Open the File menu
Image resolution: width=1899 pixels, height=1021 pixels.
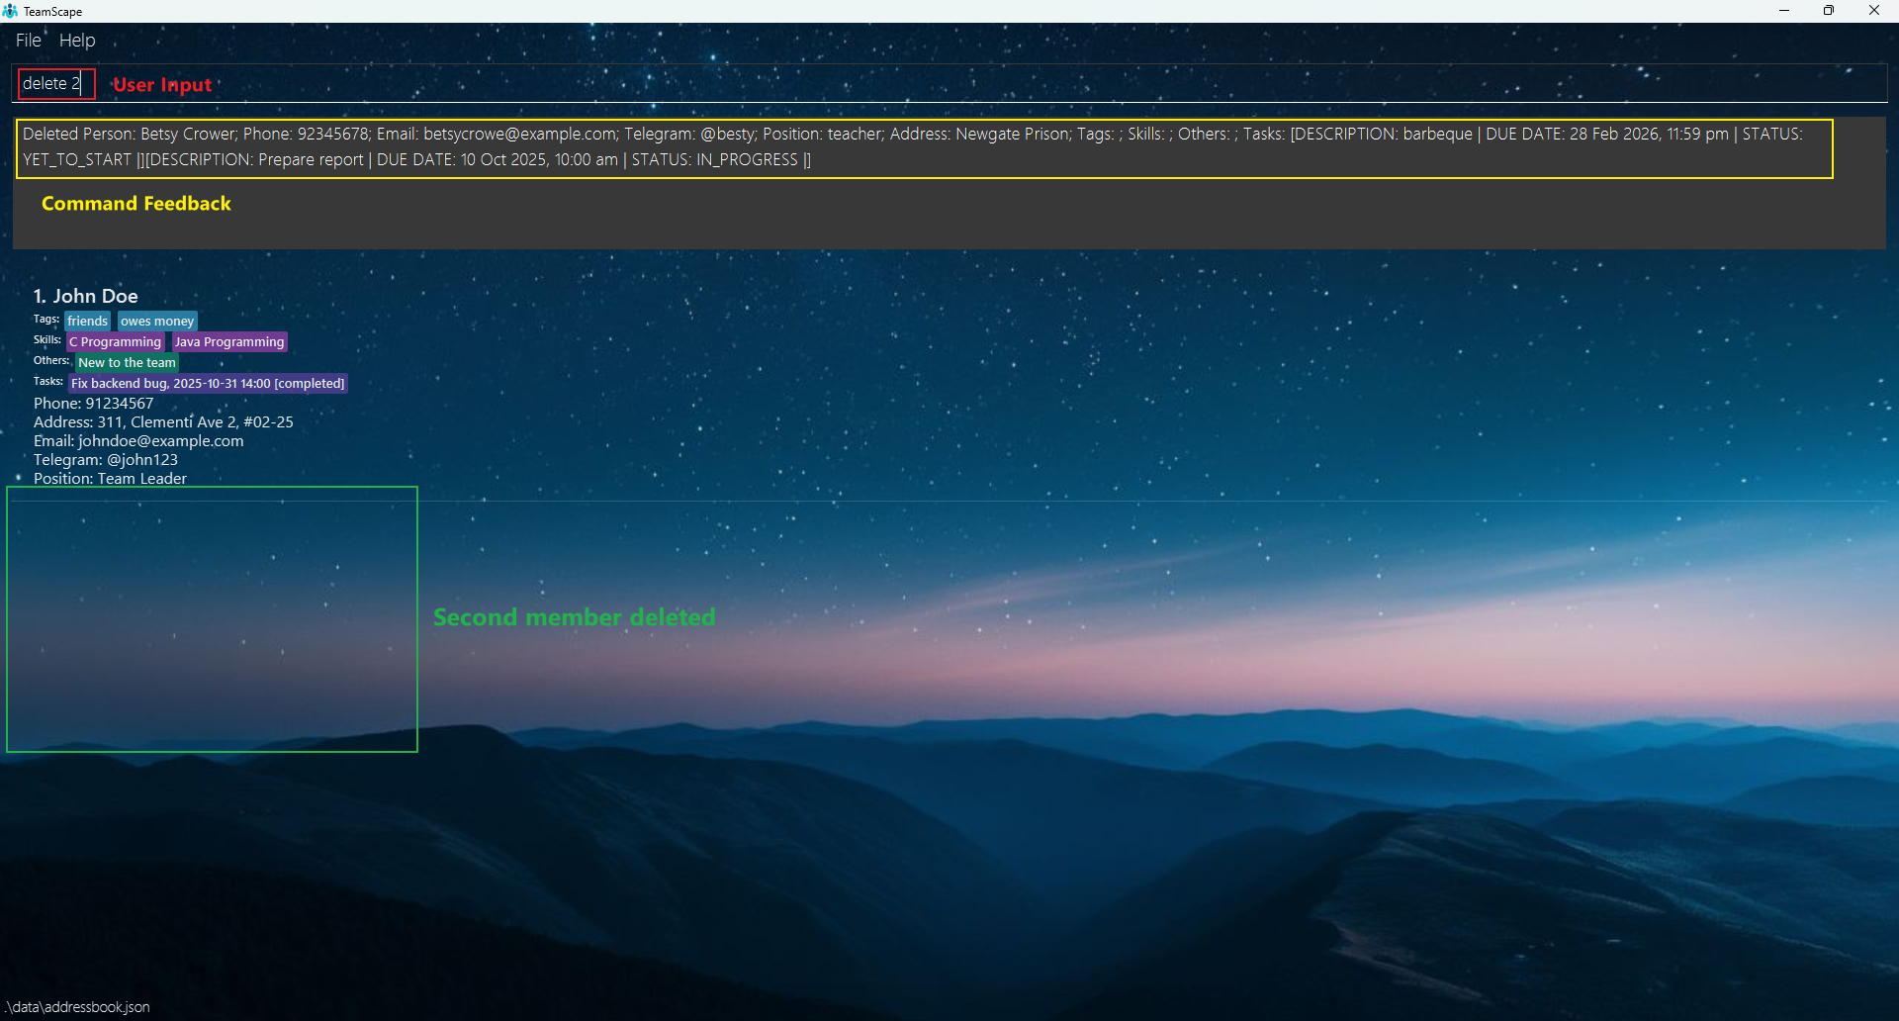click(28, 41)
